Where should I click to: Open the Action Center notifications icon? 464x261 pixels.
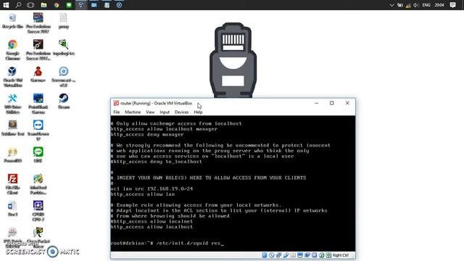click(452, 5)
